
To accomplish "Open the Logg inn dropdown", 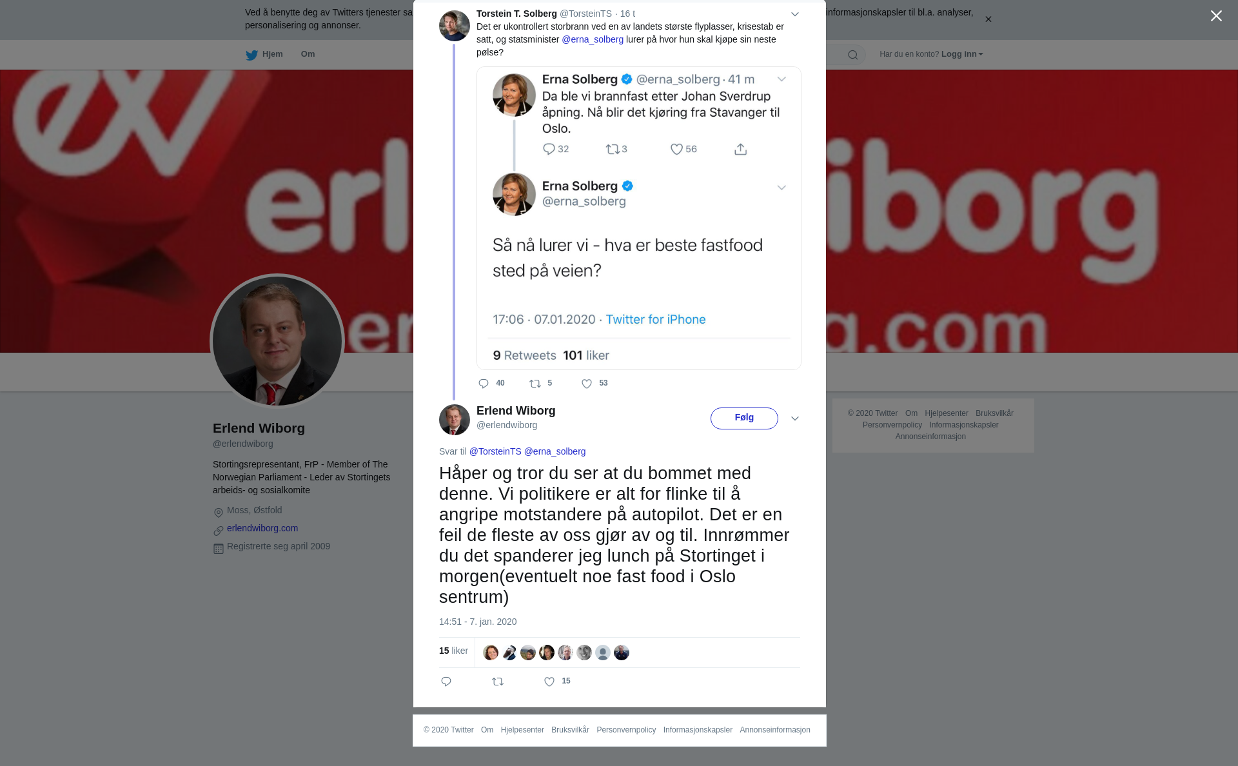I will coord(962,54).
